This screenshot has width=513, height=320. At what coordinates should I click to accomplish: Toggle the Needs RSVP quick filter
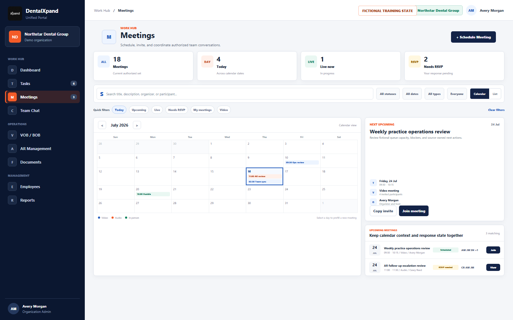(177, 110)
